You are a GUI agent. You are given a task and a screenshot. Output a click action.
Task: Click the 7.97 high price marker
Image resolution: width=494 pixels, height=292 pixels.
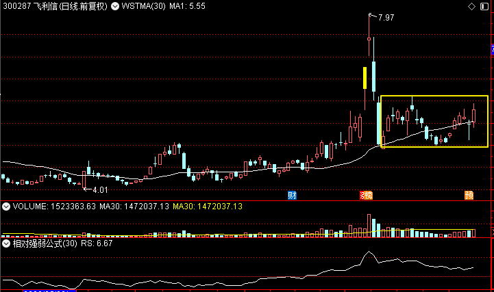click(x=386, y=18)
